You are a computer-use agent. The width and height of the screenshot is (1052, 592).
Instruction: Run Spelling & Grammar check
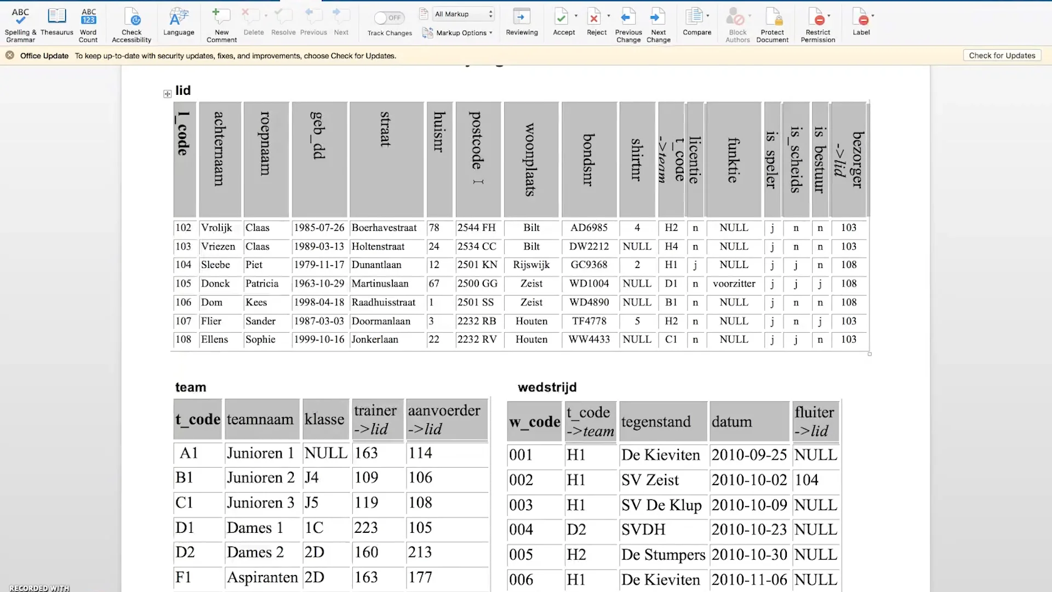click(x=20, y=23)
